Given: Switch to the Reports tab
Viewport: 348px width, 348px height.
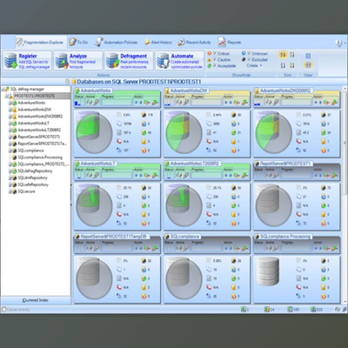Looking at the screenshot, I should 230,43.
